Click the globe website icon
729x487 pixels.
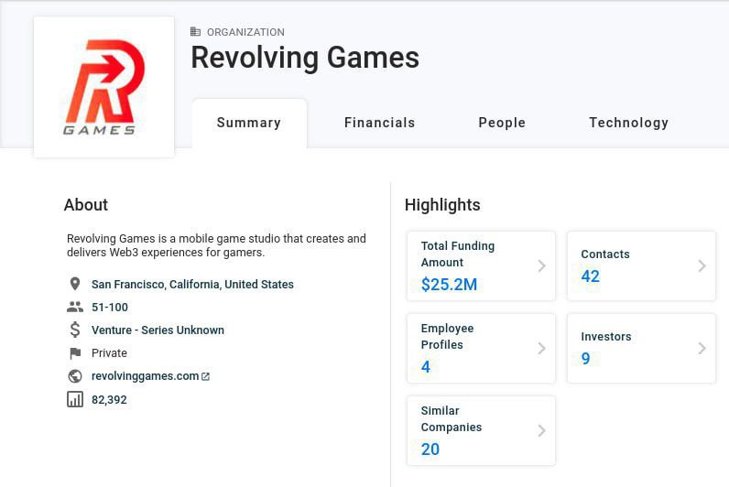[75, 376]
